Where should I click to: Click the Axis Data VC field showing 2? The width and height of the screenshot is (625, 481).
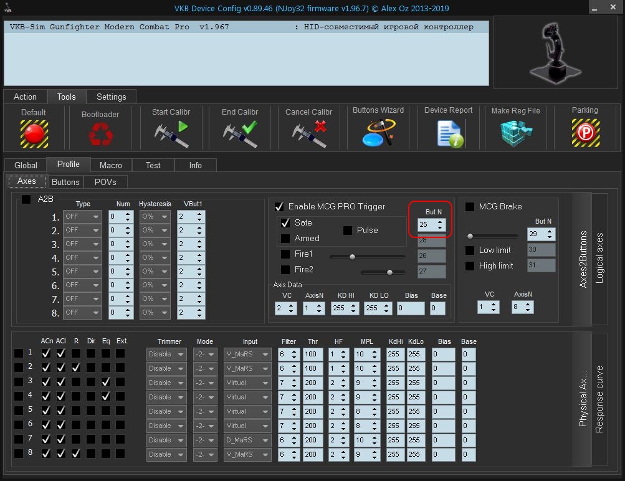(286, 308)
